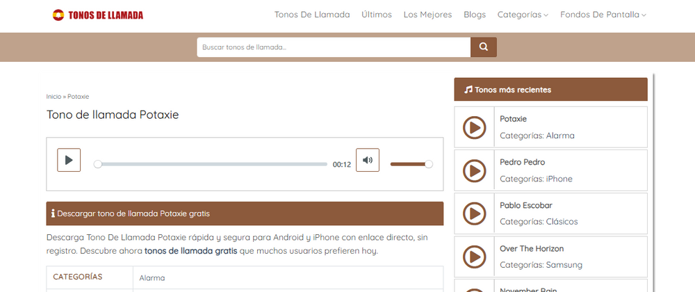Click the audio progress seek bar
Image resolution: width=695 pixels, height=292 pixels.
pyautogui.click(x=212, y=164)
